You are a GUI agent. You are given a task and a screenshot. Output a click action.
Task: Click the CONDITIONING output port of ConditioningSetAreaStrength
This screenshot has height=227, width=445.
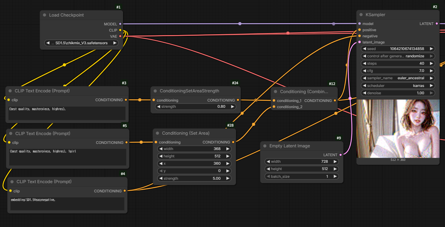238,100
